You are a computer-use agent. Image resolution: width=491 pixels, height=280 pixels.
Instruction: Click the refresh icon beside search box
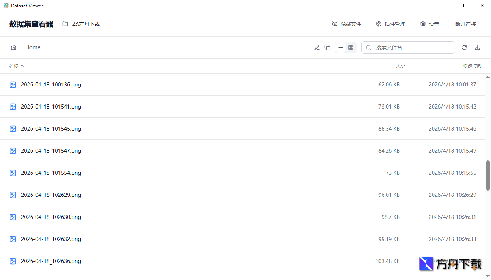point(464,47)
